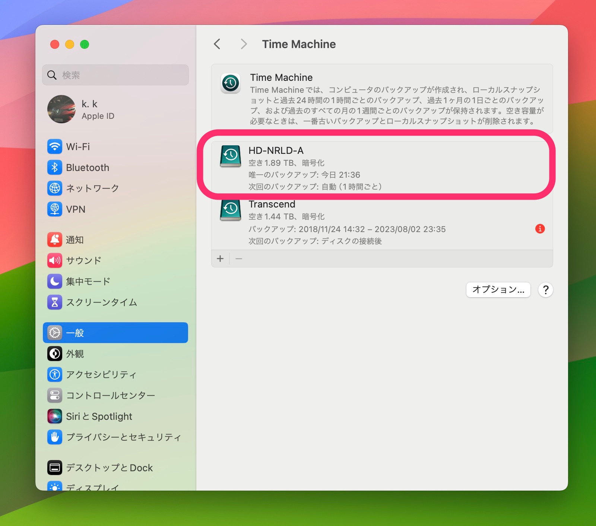This screenshot has width=596, height=526.
Task: Click 次回のバックアップ: 自動 text
Action: [315, 187]
